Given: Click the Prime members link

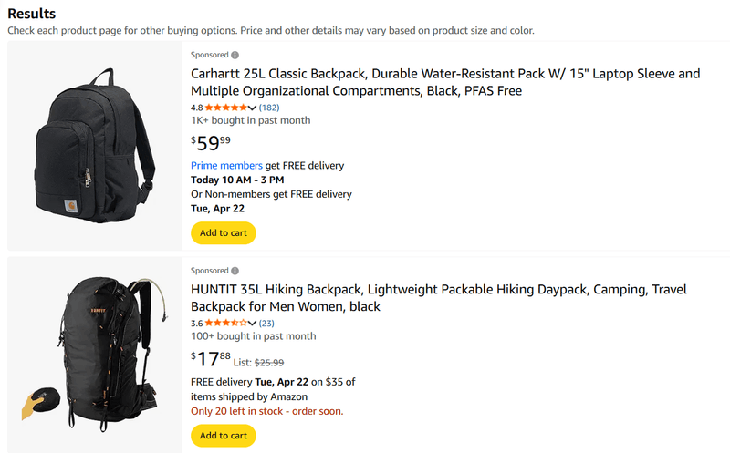Looking at the screenshot, I should [226, 166].
